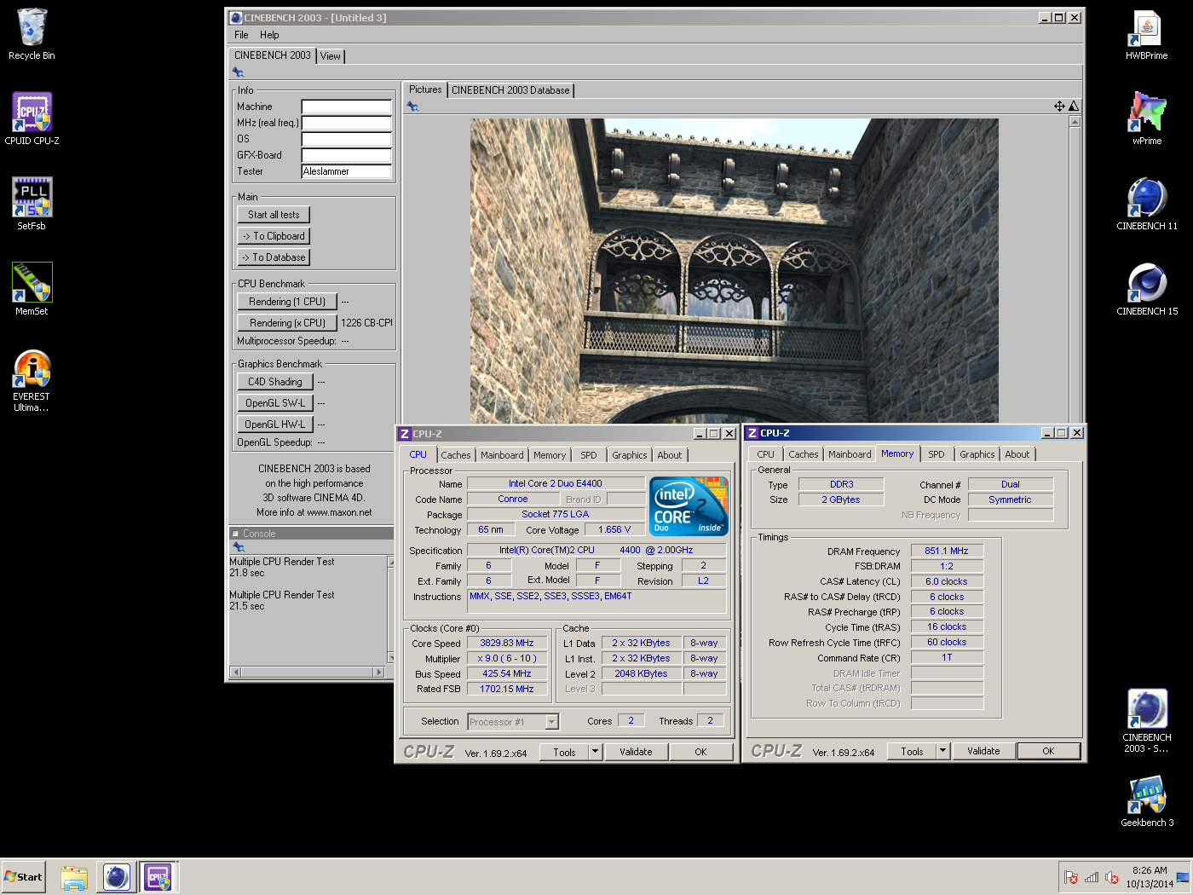
Task: Click the To Clipboard button
Action: pyautogui.click(x=274, y=236)
